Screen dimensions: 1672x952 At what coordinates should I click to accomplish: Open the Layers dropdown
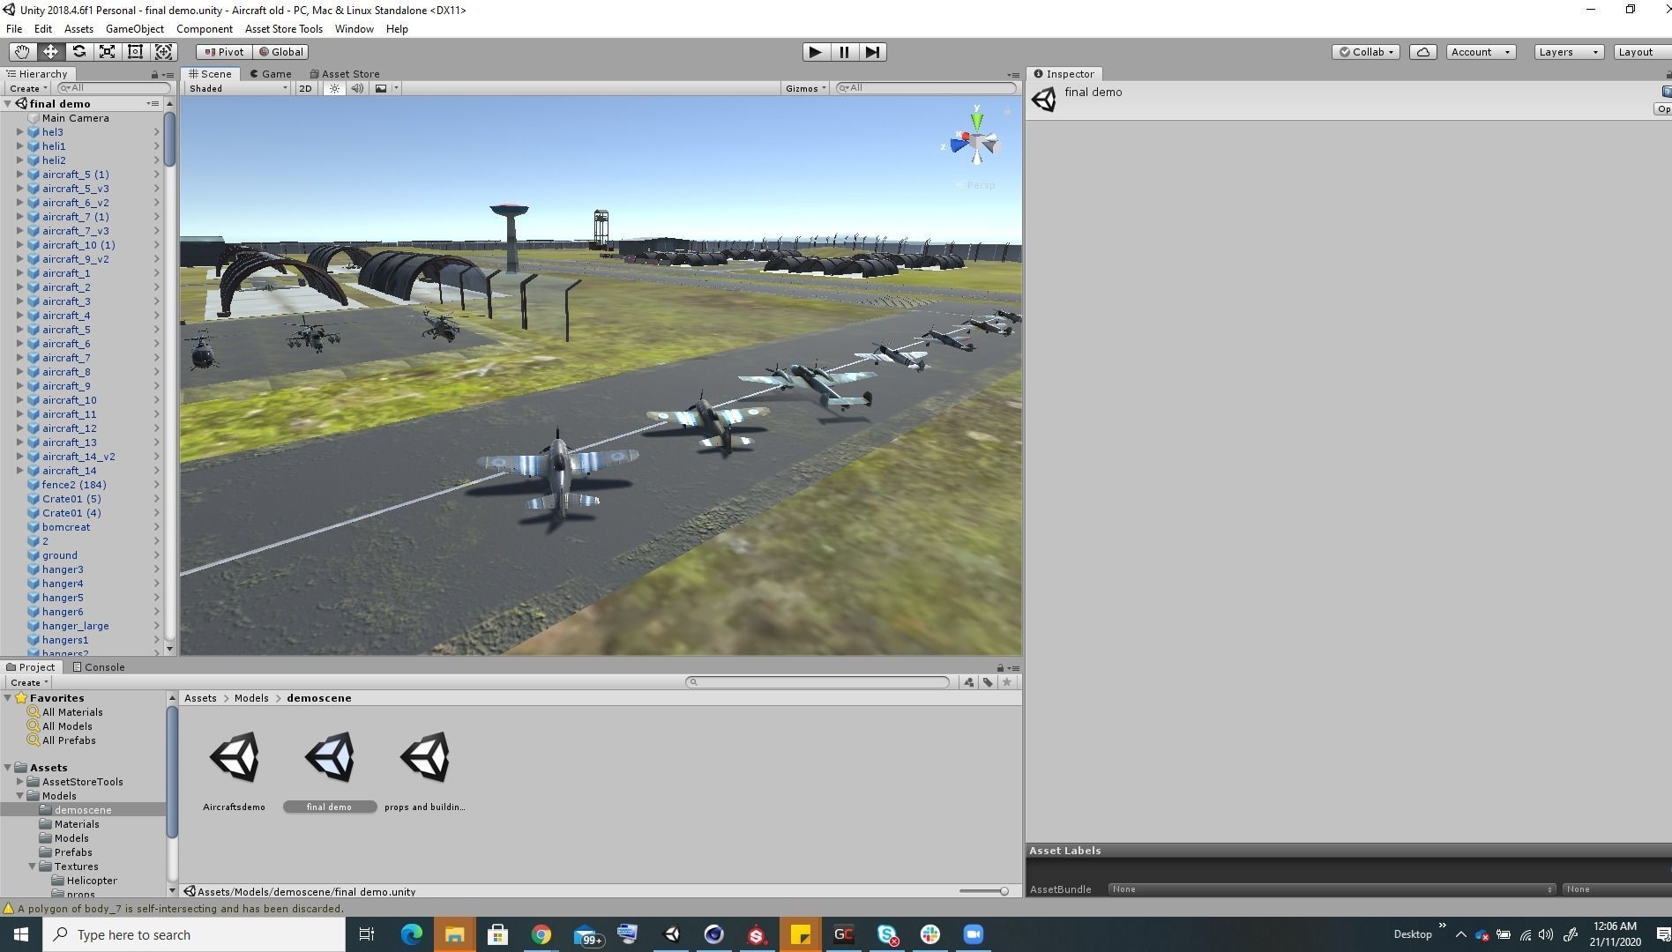click(1569, 52)
